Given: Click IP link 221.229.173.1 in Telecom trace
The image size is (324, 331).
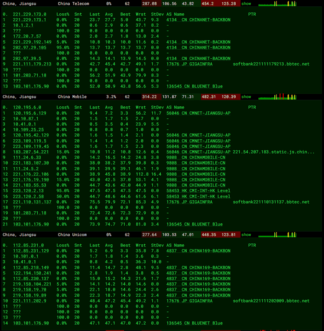Looking at the screenshot, I should tap(29, 20).
